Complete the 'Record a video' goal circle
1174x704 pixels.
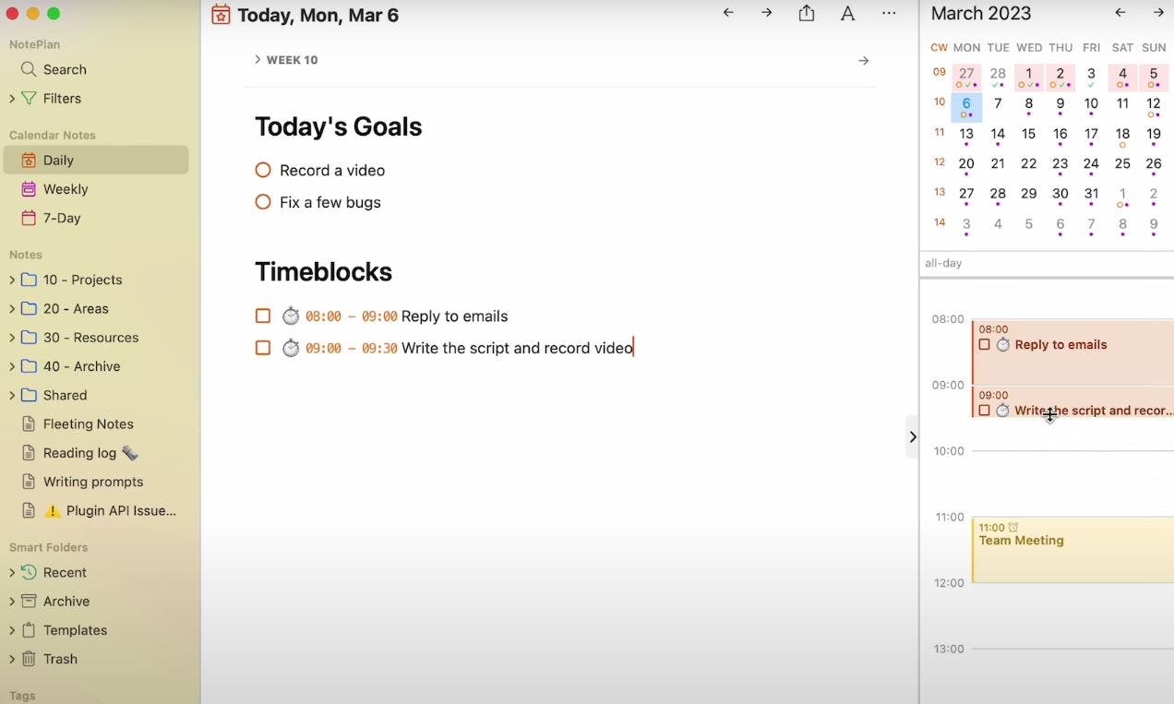click(263, 171)
